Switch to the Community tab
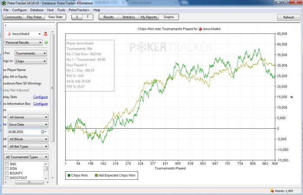303x195 pixels. point(13,17)
